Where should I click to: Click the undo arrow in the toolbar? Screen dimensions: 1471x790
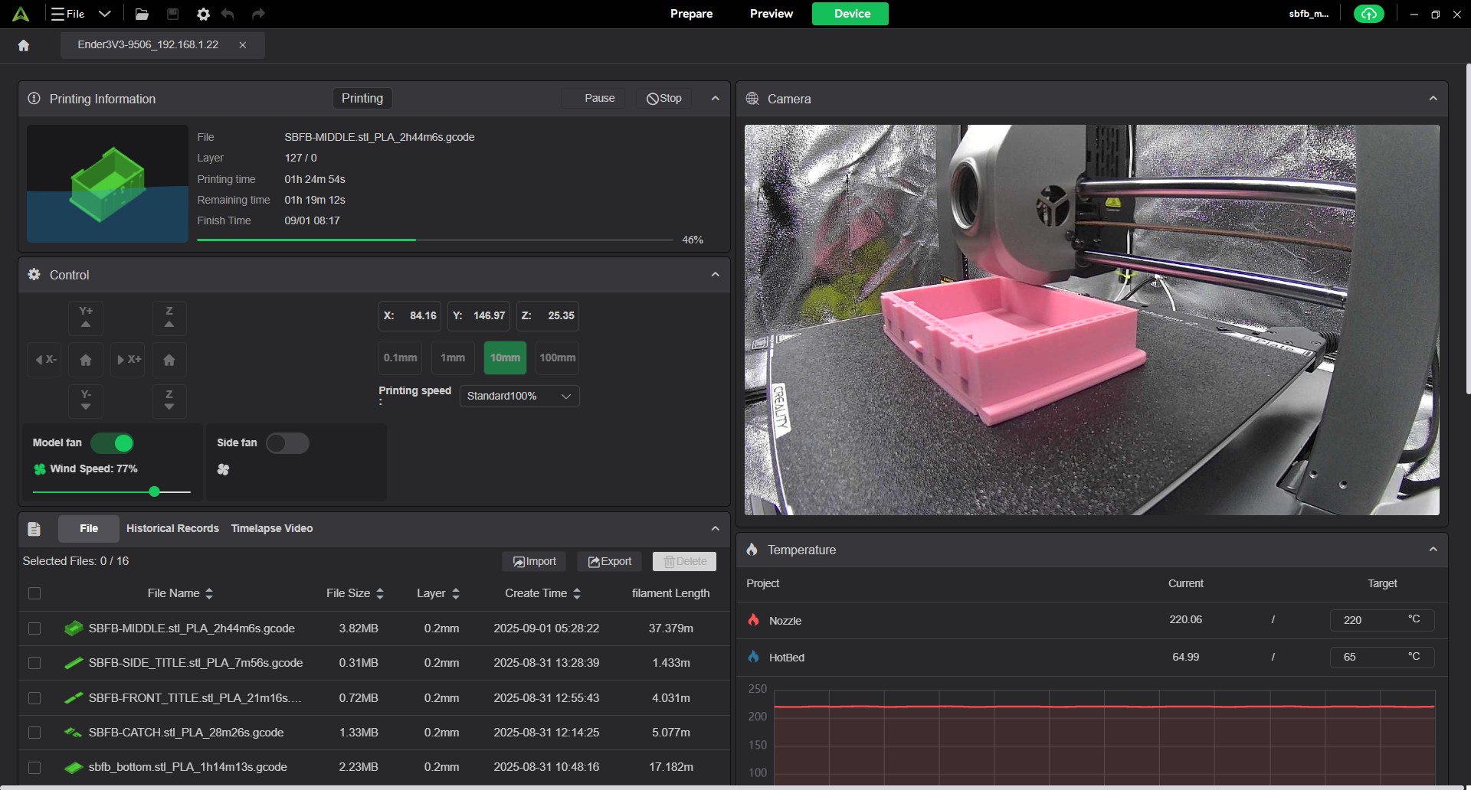click(228, 14)
